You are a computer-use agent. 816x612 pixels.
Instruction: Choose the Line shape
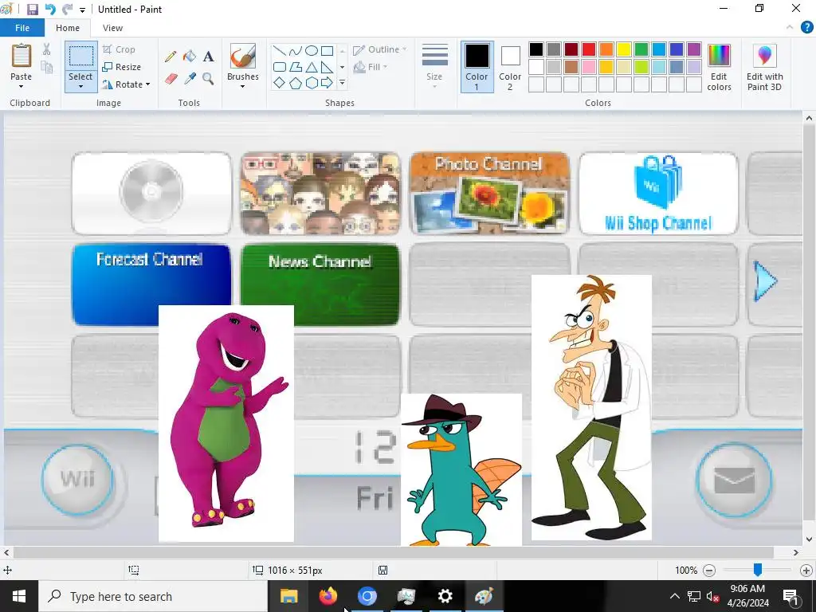(x=280, y=50)
